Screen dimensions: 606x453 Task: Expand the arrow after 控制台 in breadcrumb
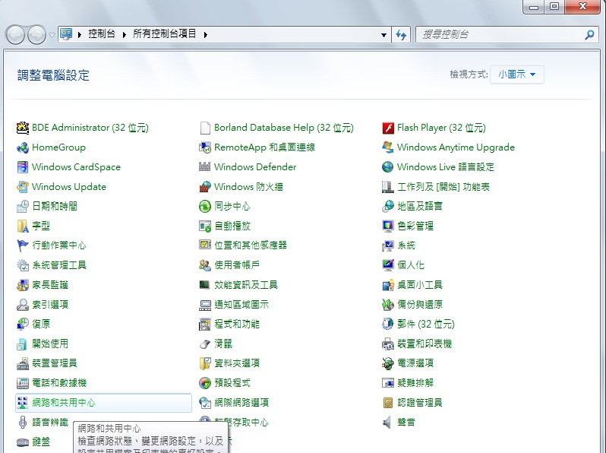coord(124,35)
